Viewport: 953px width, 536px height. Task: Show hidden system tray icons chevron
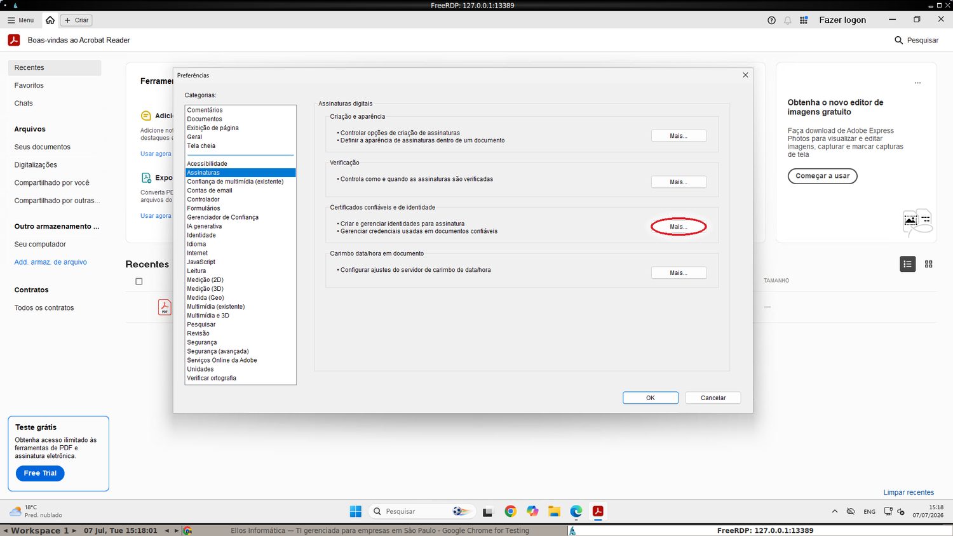pos(834,511)
